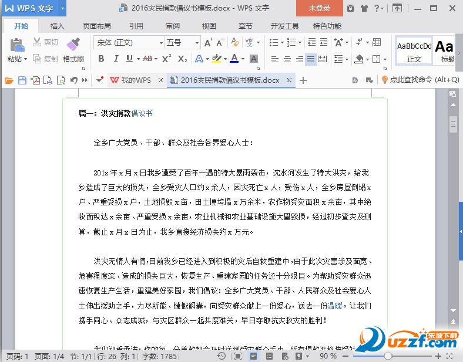Select the Format Painter brush

pyautogui.click(x=73, y=44)
